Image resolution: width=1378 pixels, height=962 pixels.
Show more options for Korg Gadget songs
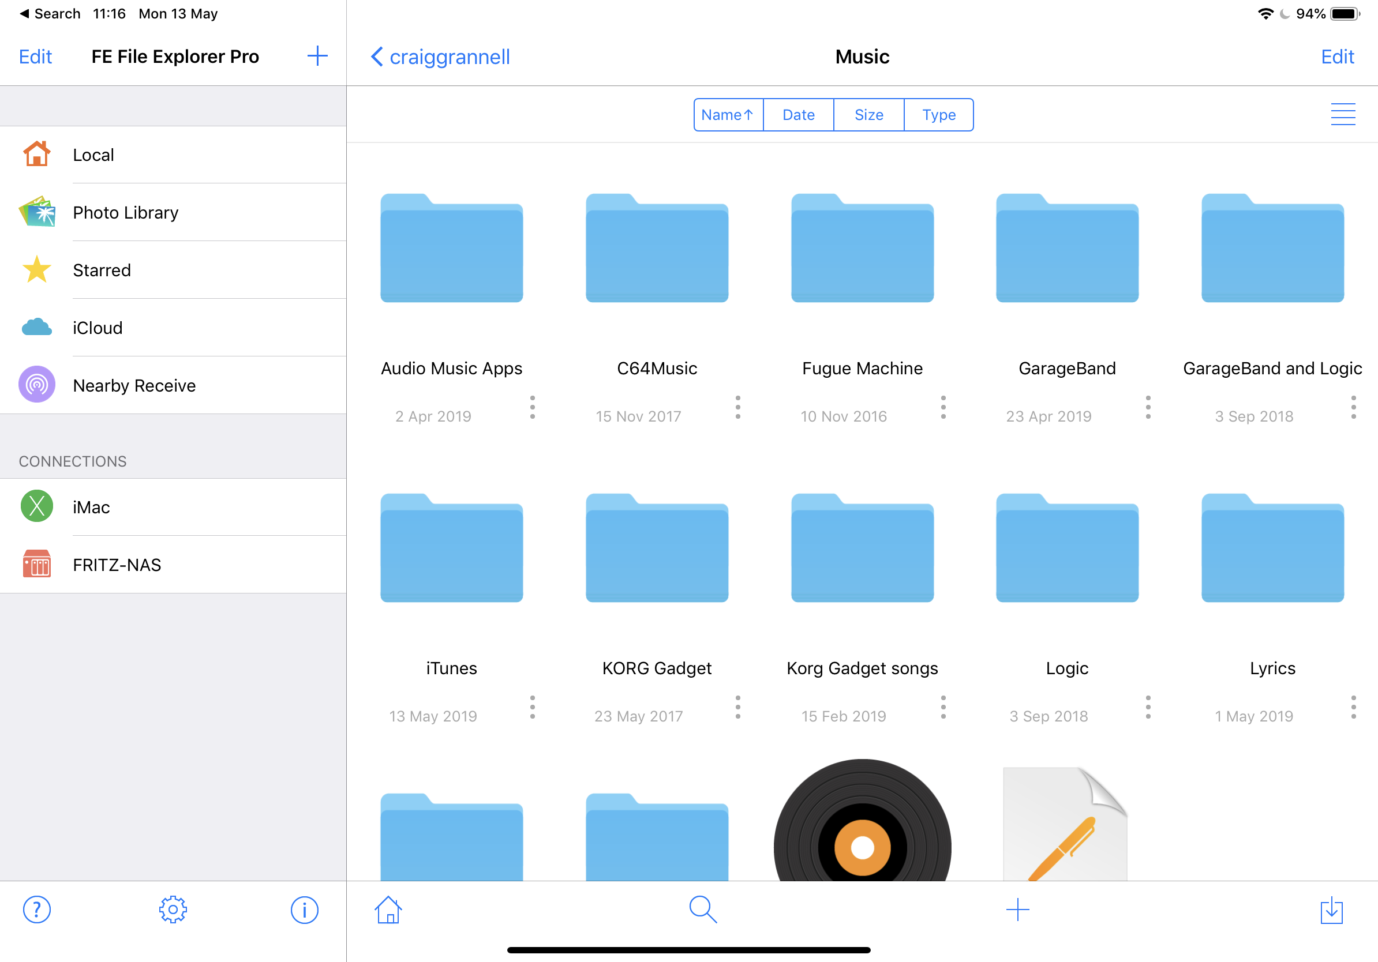[943, 707]
